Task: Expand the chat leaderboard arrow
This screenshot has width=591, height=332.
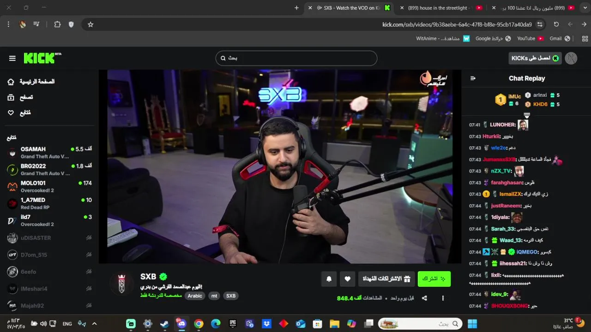Action: coord(527,115)
